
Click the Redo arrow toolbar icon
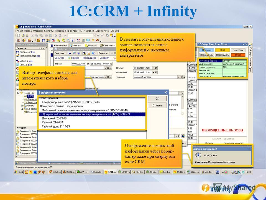pyautogui.click(x=60, y=35)
